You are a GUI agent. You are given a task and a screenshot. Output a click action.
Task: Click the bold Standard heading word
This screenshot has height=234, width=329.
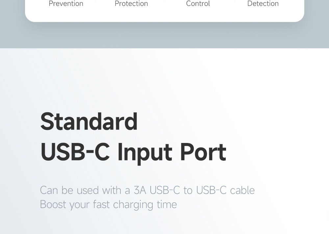coord(89,122)
